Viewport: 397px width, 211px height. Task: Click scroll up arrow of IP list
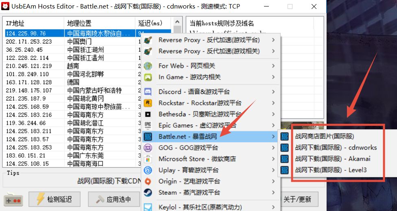pyautogui.click(x=177, y=22)
